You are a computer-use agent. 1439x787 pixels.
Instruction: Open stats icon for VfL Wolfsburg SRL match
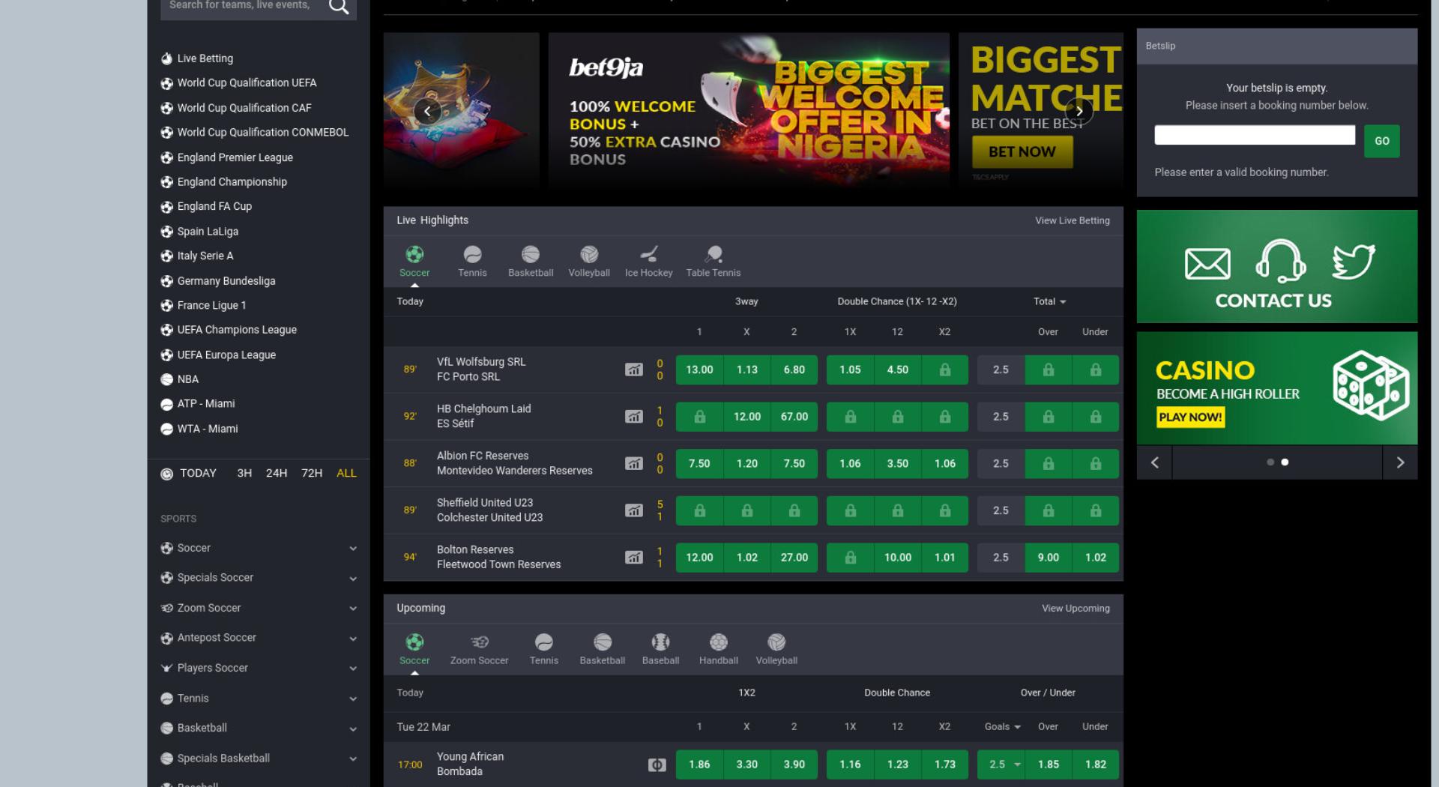pyautogui.click(x=634, y=370)
